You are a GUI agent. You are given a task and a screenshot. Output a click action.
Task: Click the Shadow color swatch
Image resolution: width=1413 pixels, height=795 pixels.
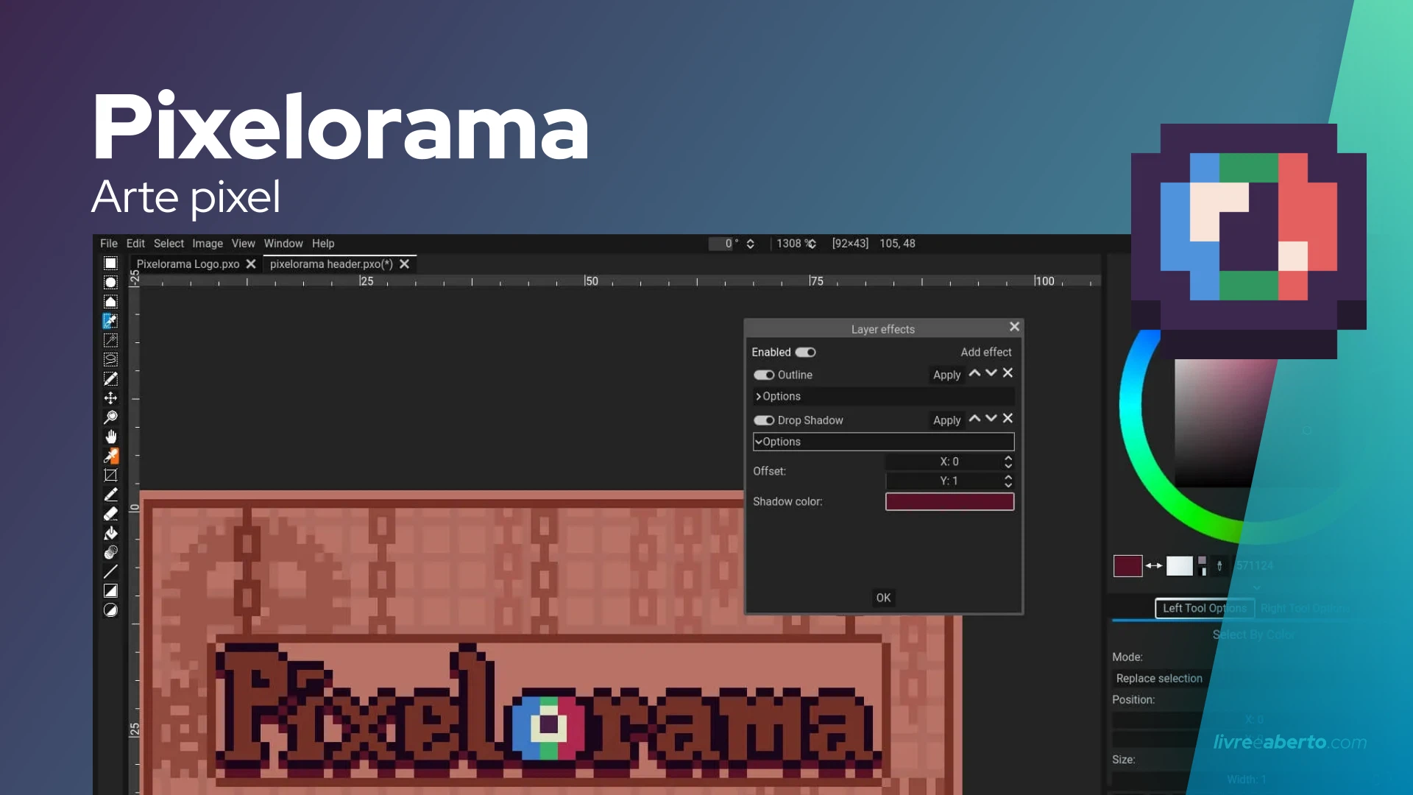click(x=949, y=501)
